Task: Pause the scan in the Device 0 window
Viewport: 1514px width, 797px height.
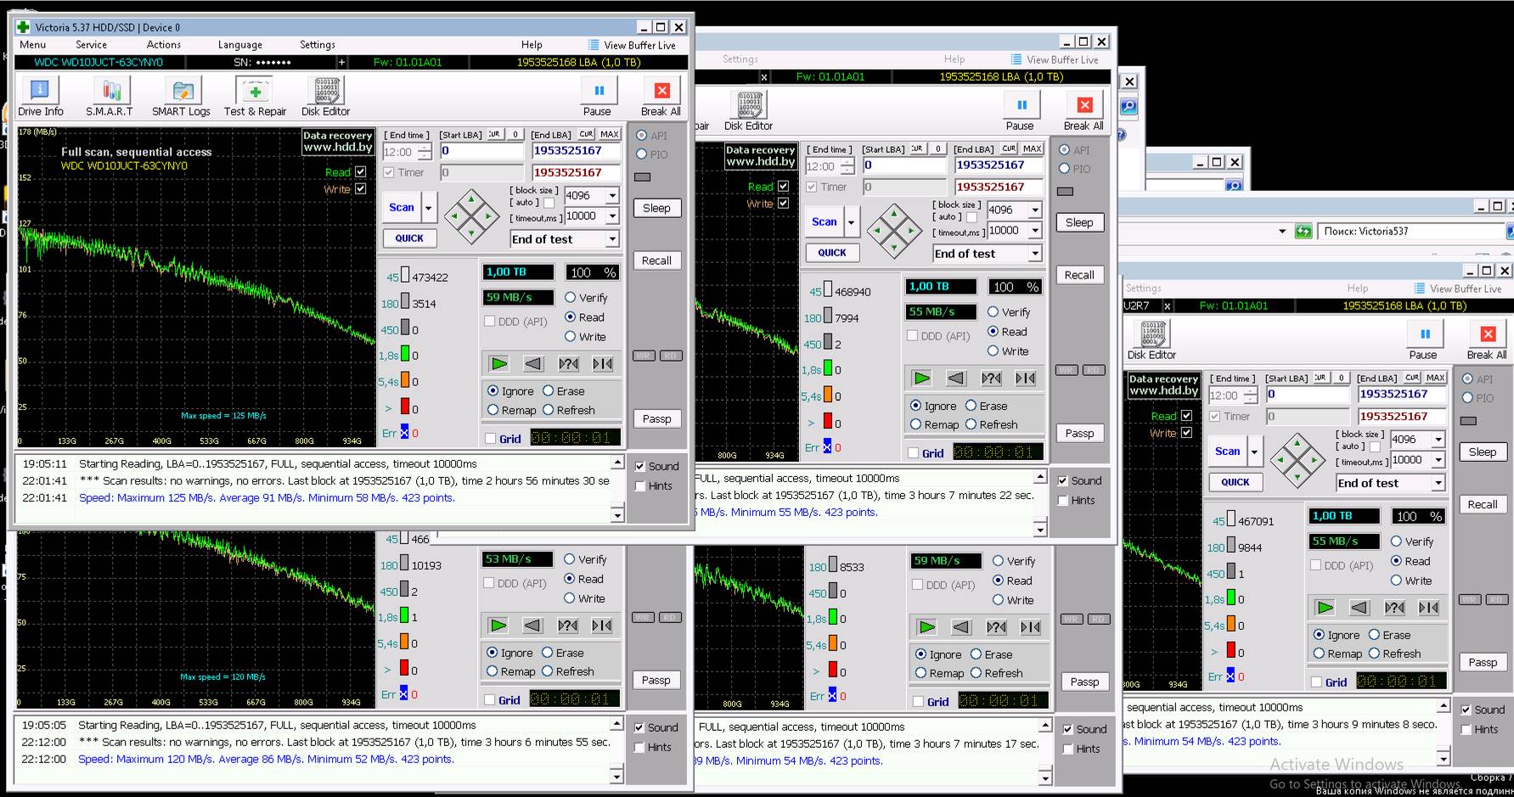Action: 598,96
